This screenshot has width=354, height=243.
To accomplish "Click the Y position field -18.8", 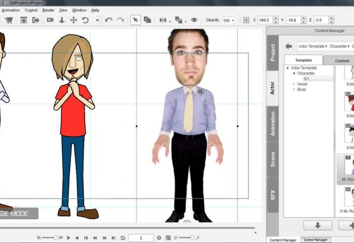I will point(293,20).
